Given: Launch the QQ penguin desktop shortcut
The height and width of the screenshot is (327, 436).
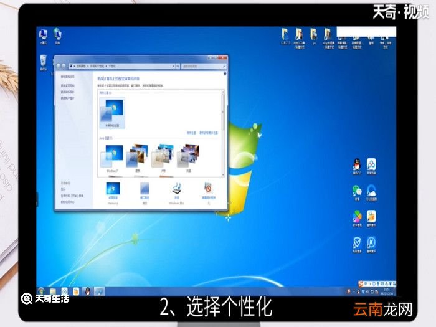Looking at the screenshot, I should (357, 166).
